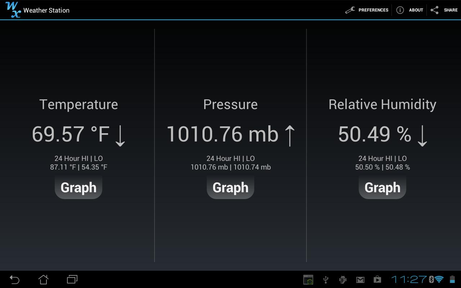Tap the Android debugging notification icon
The image size is (461, 288).
(343, 280)
